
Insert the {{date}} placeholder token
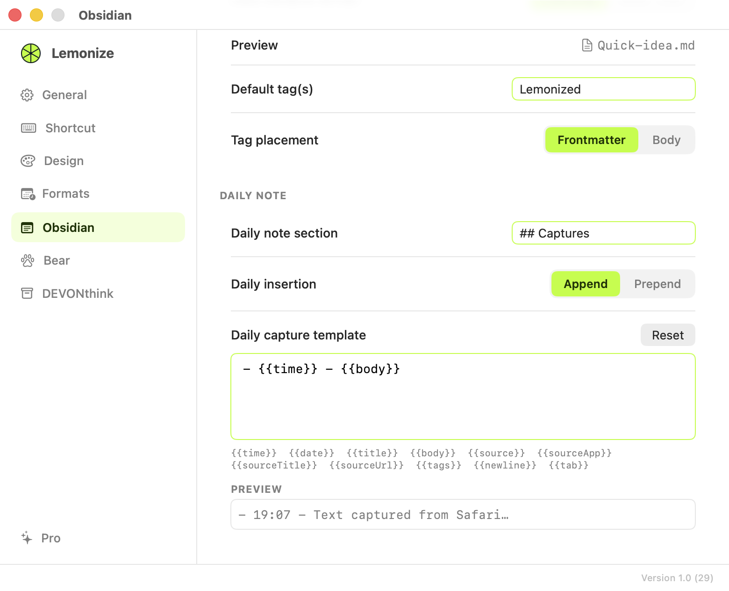(x=311, y=453)
